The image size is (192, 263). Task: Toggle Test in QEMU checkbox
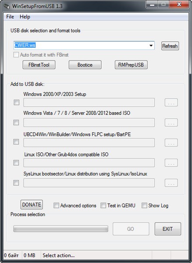103,206
